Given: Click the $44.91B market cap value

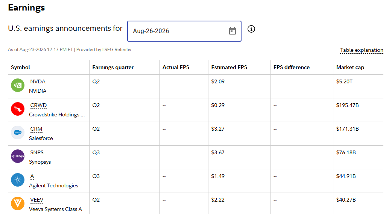Looking at the screenshot, I should click(x=346, y=176).
